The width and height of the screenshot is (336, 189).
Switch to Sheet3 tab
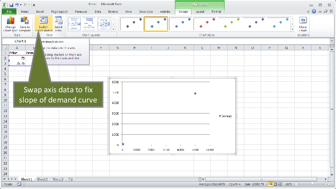(58, 179)
